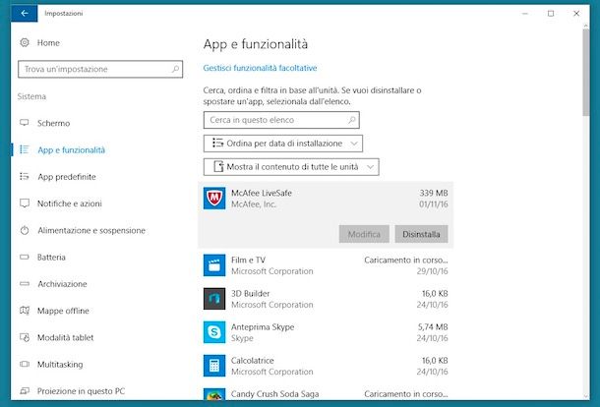Viewport: 600px width, 407px height.
Task: Click the Sistema section heading
Action: coord(31,96)
